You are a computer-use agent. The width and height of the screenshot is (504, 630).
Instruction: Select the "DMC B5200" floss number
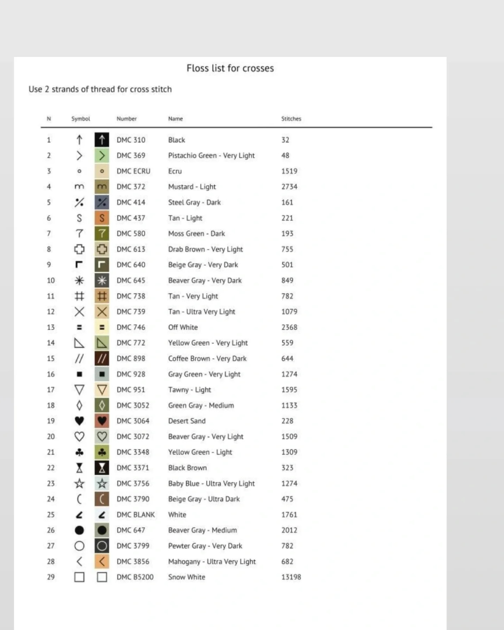(135, 577)
